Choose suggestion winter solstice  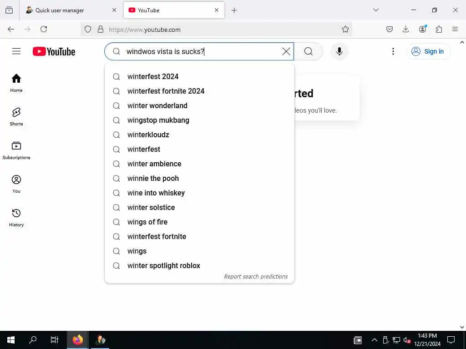pos(199,207)
